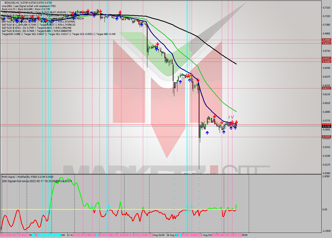Click the 1.9285 indicator scale value

[x=326, y=176]
